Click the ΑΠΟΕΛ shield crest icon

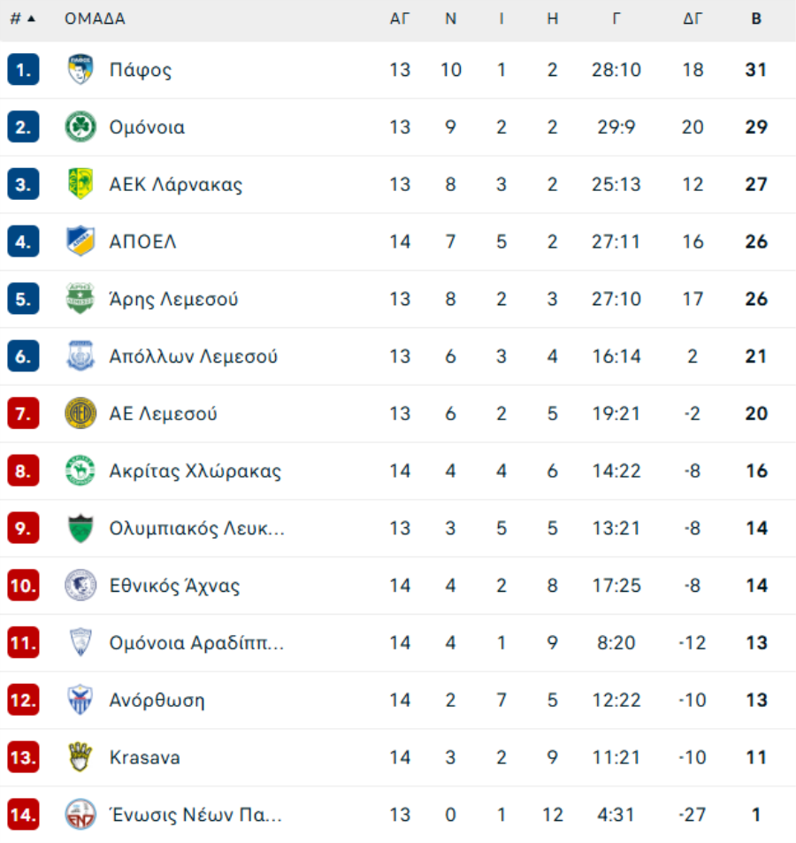[80, 241]
